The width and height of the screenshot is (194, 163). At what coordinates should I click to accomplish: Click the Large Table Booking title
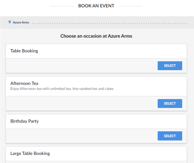[30, 153]
